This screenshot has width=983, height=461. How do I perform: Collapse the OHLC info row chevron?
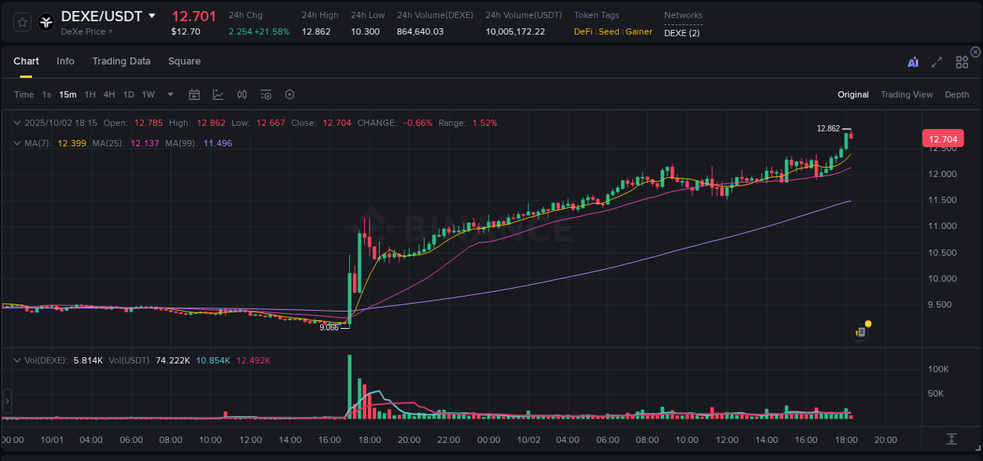(17, 123)
